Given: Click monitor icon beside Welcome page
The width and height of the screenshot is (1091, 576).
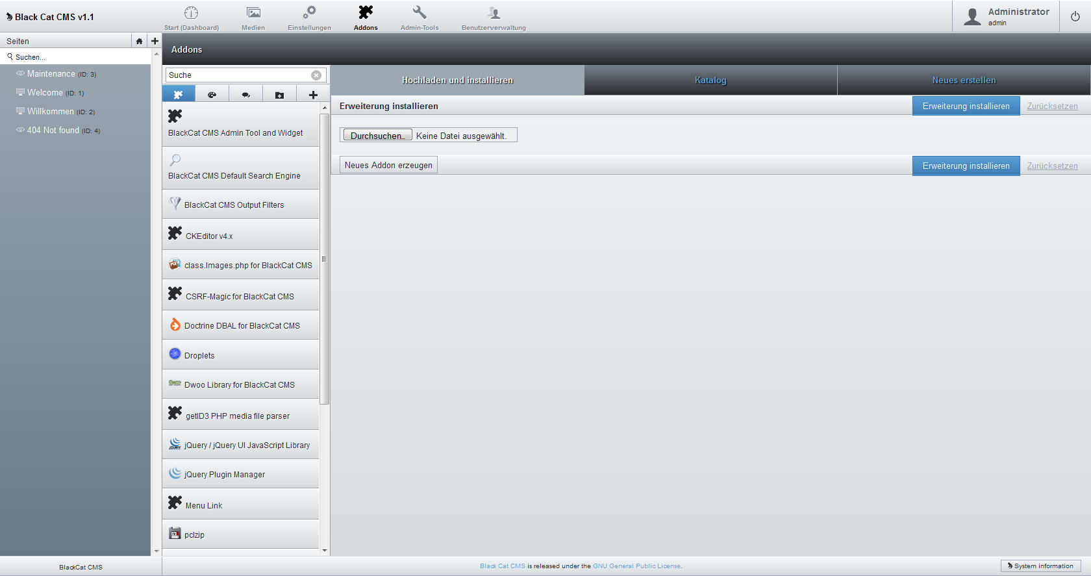Looking at the screenshot, I should (x=20, y=92).
